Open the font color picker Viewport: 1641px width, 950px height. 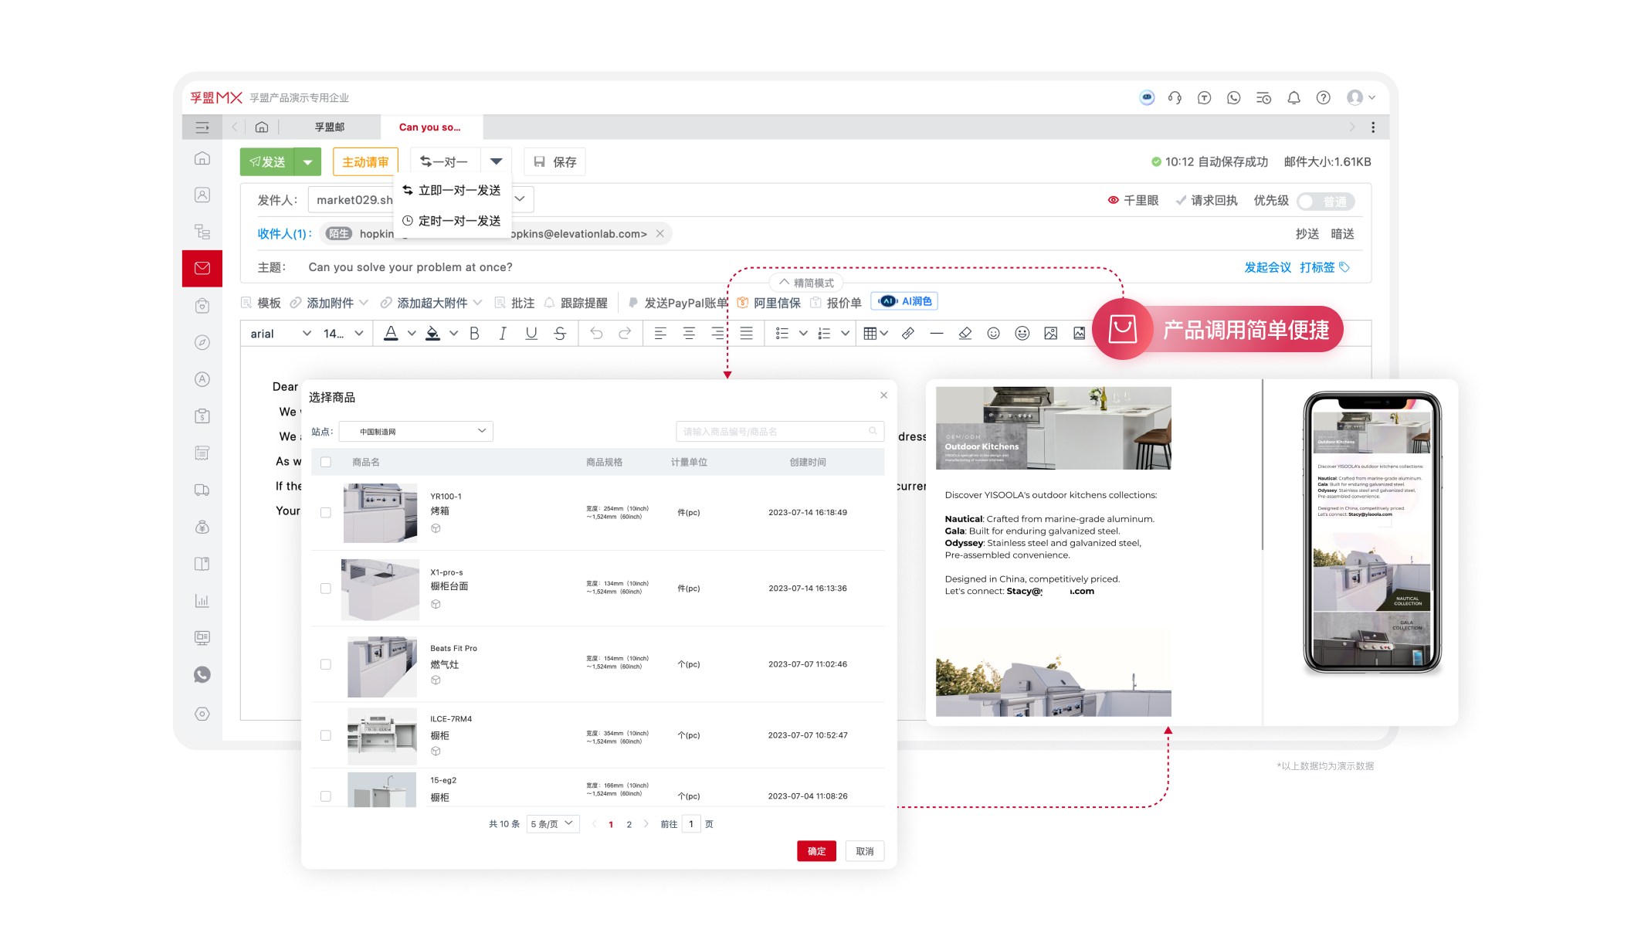[392, 334]
